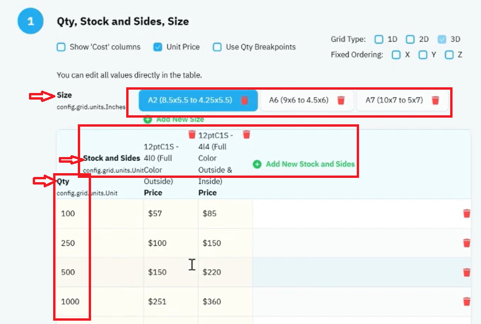Delete the A6 (9x6 to 4.5x6) size
Screen dimensions: 481x324
click(341, 100)
